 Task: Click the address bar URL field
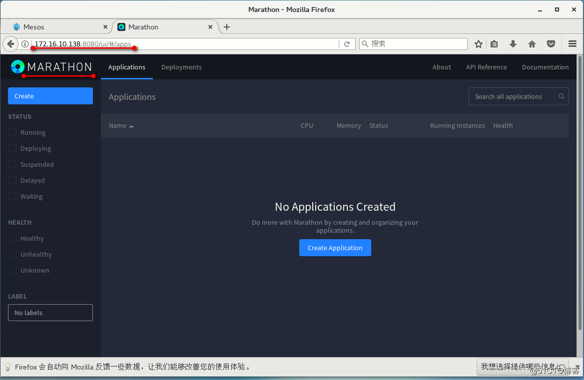(184, 44)
